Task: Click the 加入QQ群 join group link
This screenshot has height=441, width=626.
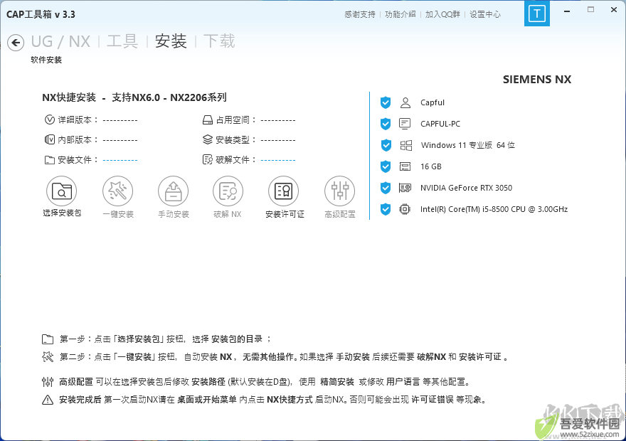Action: (442, 14)
